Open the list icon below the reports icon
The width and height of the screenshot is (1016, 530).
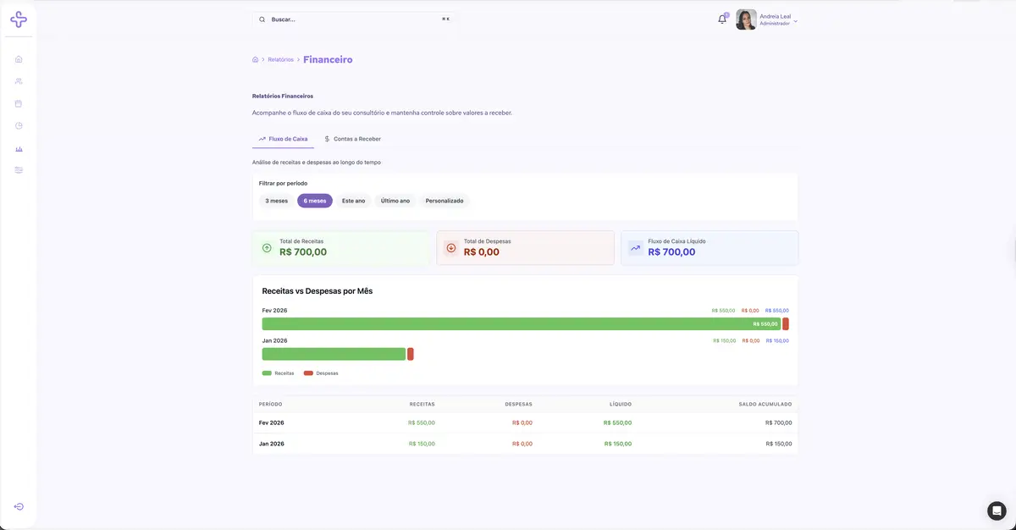18,169
